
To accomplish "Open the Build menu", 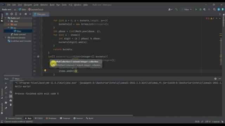I will click(x=52, y=5).
